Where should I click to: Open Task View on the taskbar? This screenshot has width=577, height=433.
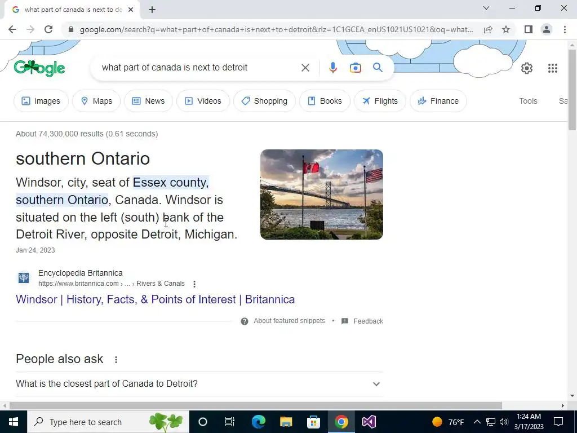coord(230,422)
